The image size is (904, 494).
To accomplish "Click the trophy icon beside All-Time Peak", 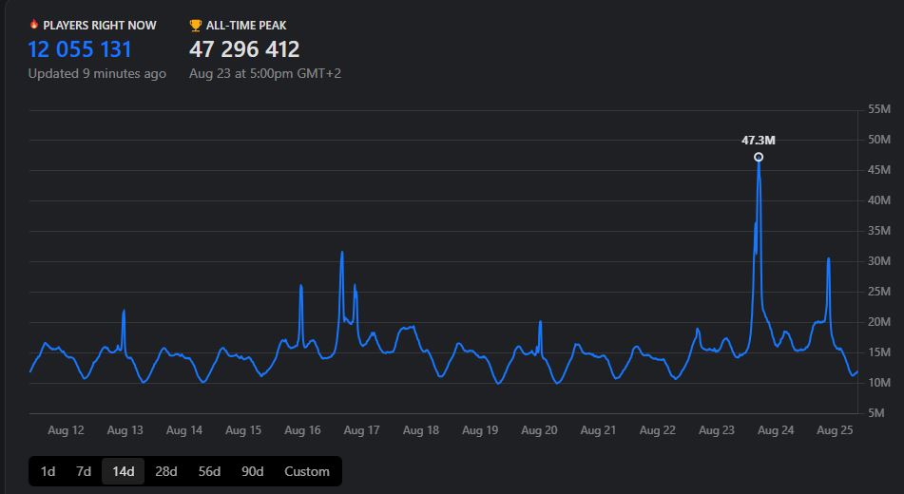I will pos(196,25).
